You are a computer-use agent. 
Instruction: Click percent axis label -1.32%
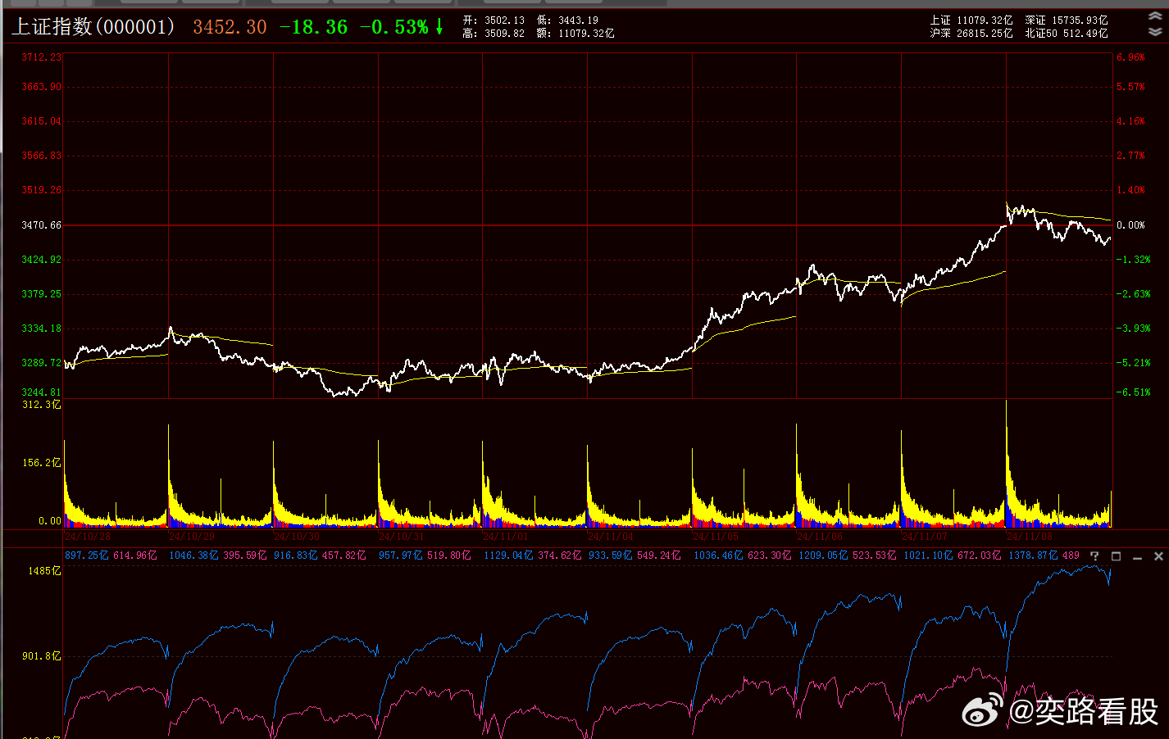point(1133,260)
